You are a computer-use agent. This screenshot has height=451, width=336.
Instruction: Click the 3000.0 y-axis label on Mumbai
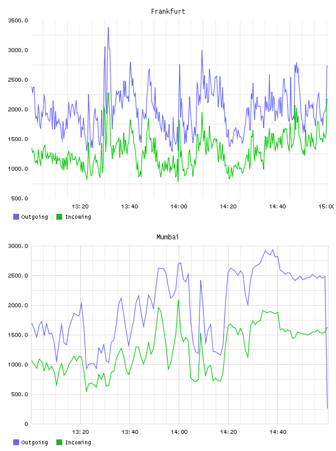pos(18,246)
